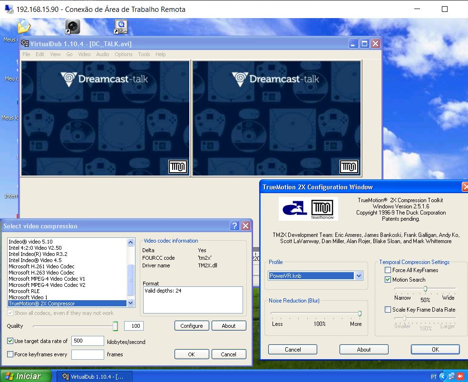
Task: Open the QuickTime-style shortcut on the desktop
Action: point(121,27)
